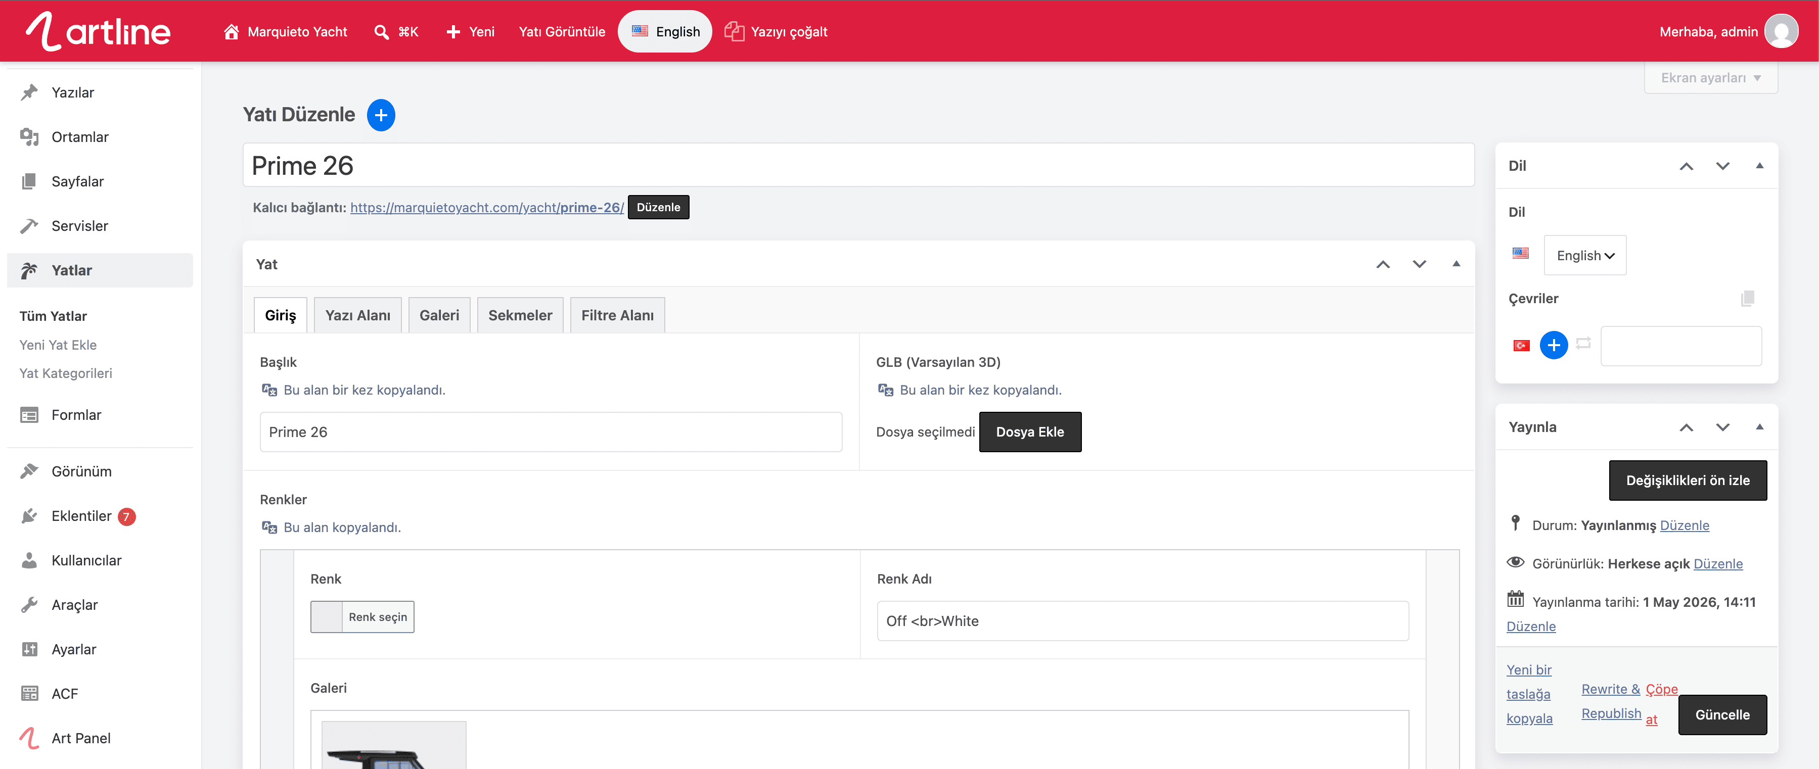Open Yeni Yat Ekle submenu item
Screen dimensions: 1819x769
point(58,345)
